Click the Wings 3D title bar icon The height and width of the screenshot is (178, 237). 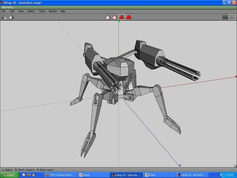pos(2,3)
